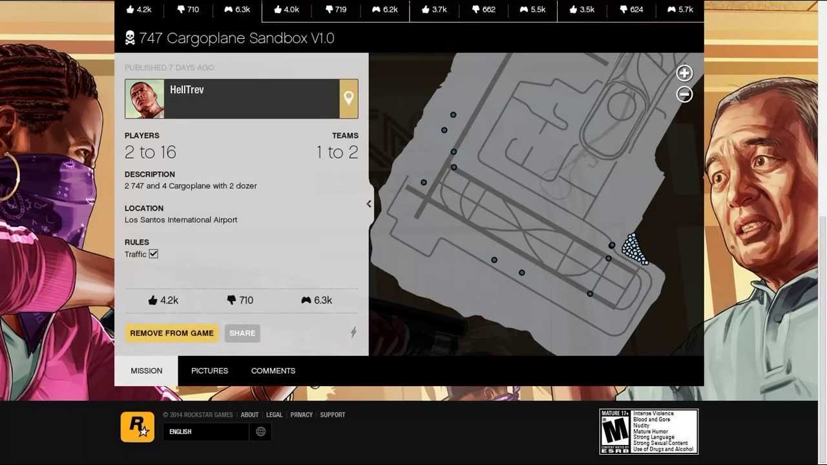Open the Support link in footer

click(x=333, y=415)
